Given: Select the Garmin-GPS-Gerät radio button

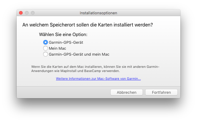Looking at the screenshot, I should [x=46, y=42].
